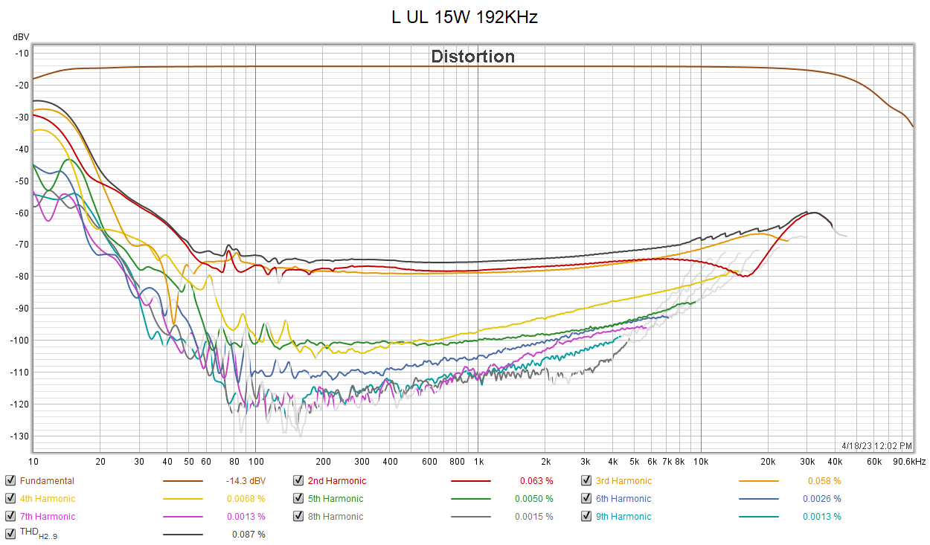Click the 0.0068 % fourth harmonic value

click(246, 499)
